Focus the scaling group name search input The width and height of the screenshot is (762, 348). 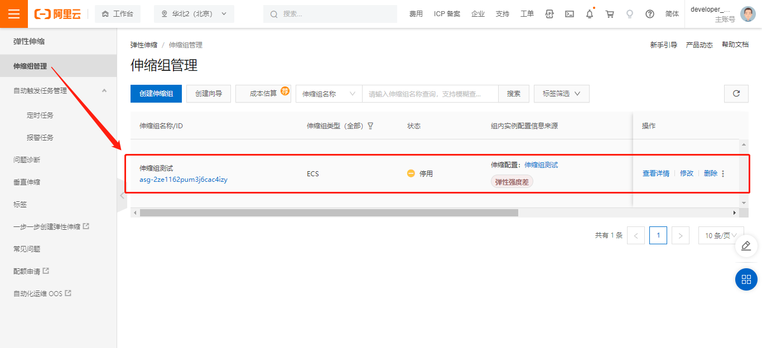click(x=430, y=94)
